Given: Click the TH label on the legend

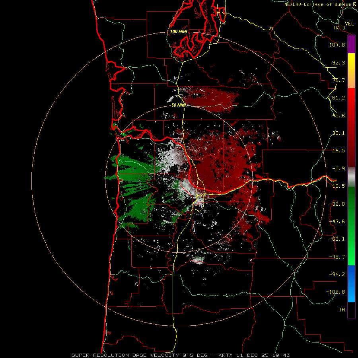Looking at the screenshot, I should click(342, 310).
